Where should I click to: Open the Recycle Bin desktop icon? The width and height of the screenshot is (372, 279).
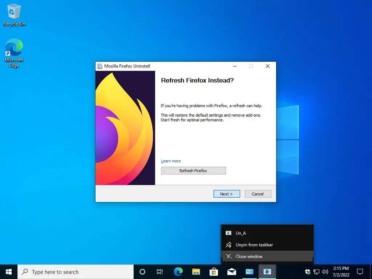coord(14,15)
